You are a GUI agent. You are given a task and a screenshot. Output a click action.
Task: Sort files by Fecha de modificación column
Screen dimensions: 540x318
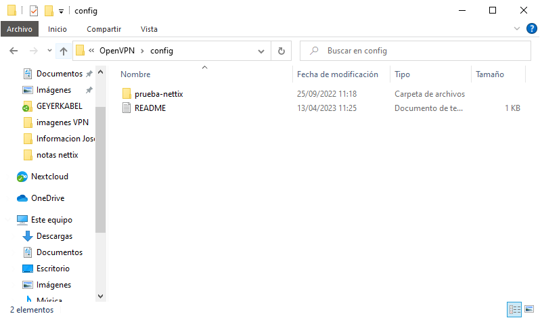[337, 74]
